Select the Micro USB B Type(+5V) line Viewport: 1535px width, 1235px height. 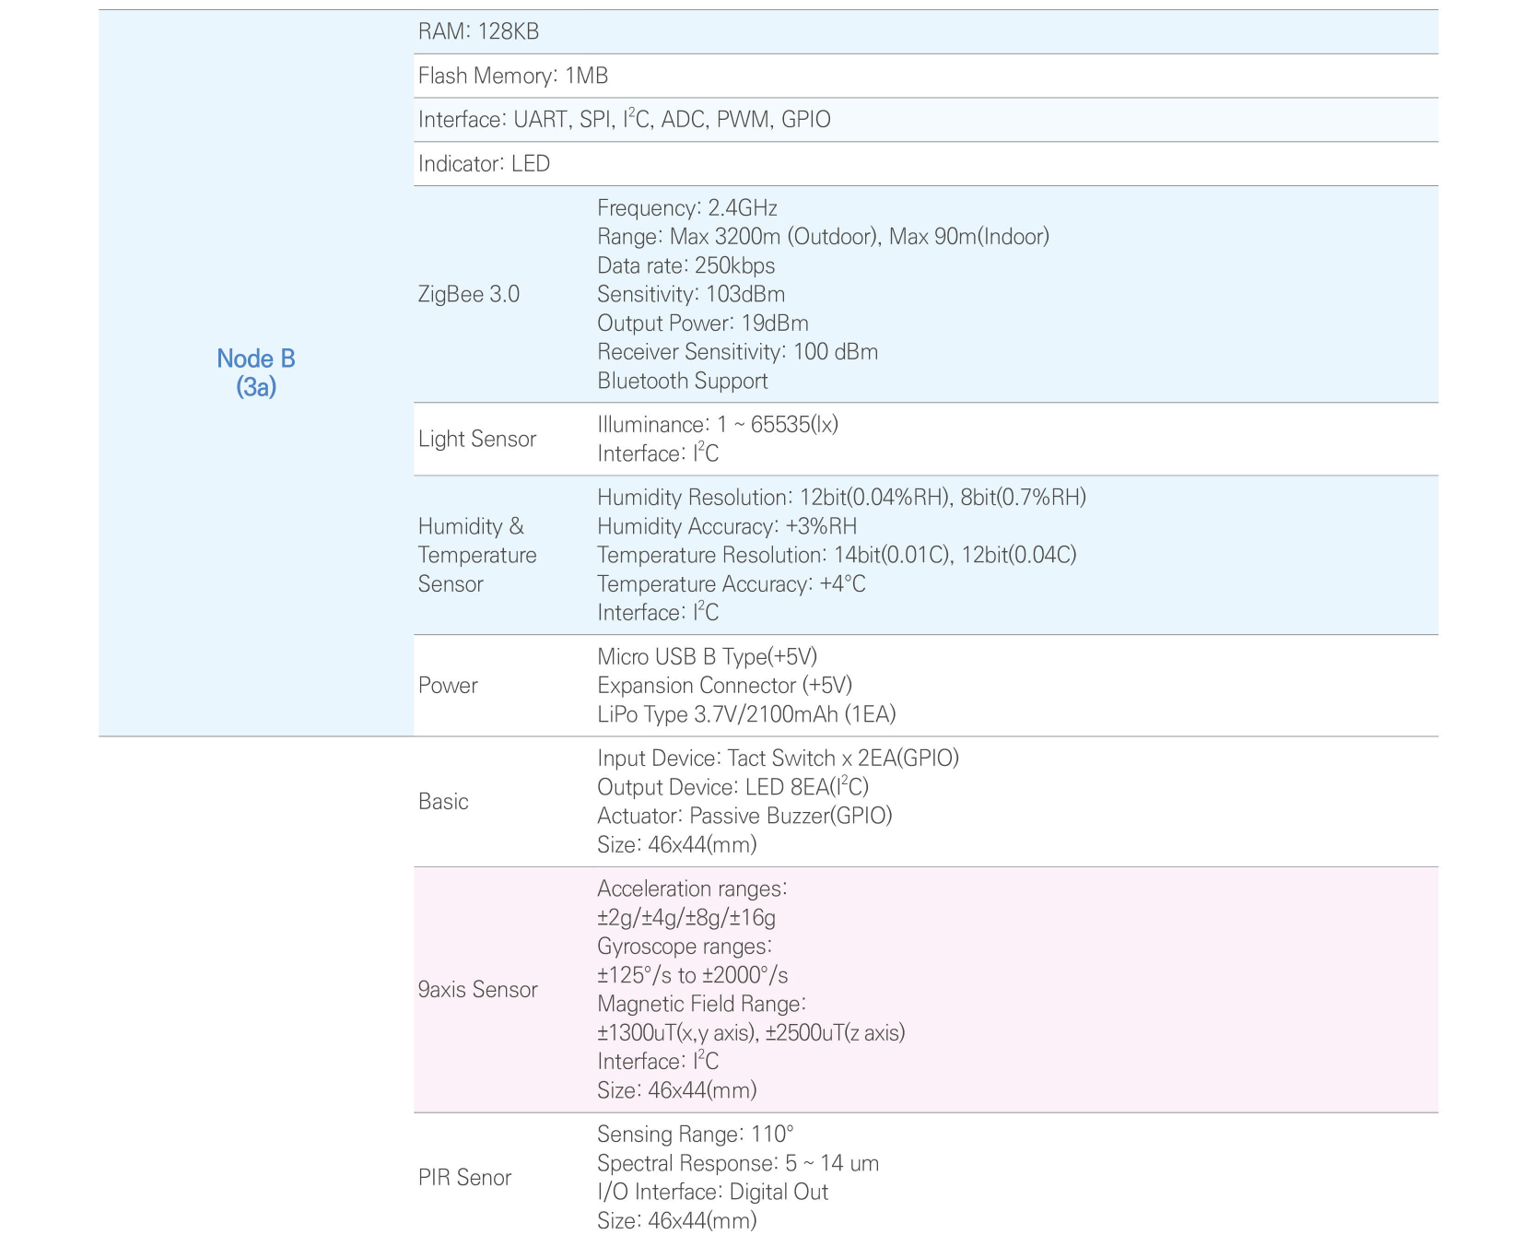(x=707, y=656)
